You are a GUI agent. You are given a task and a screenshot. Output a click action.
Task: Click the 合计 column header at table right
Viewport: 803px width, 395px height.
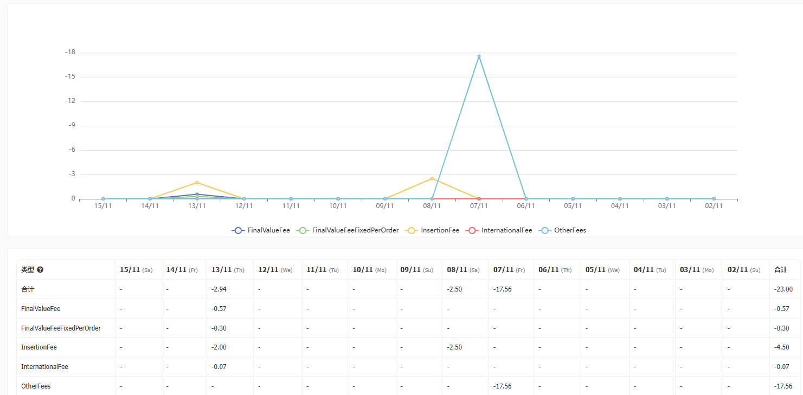pyautogui.click(x=780, y=270)
